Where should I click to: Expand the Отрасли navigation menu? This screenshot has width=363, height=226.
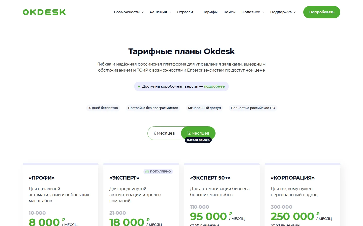(187, 12)
